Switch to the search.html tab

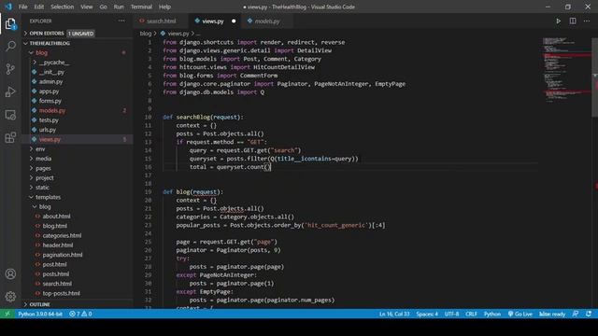coord(162,21)
